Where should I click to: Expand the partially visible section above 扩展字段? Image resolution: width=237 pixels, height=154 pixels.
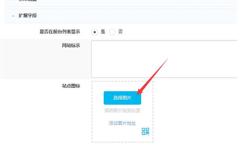(30, 1)
